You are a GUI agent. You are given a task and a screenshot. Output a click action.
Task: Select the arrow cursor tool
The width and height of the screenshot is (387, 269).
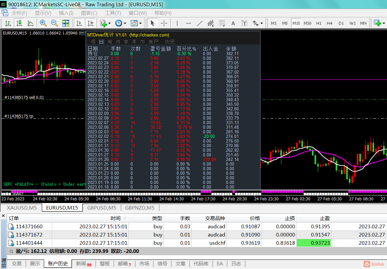(152, 23)
